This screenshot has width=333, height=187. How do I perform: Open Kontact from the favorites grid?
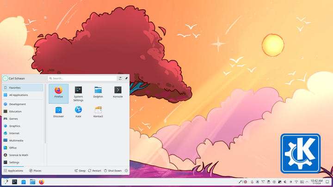point(98,112)
